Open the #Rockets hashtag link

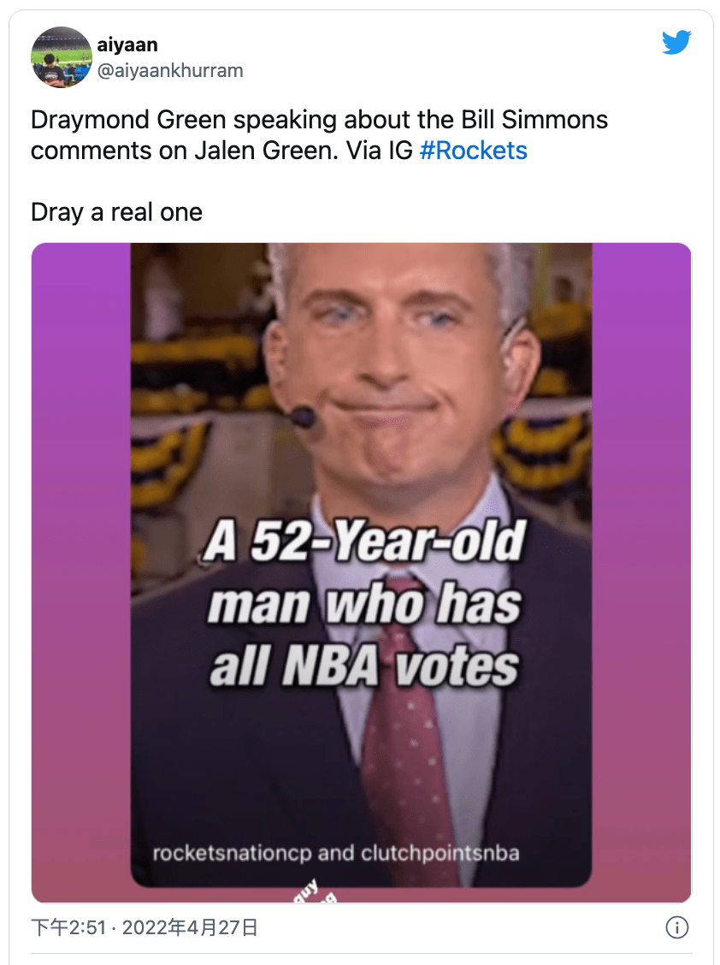[473, 151]
